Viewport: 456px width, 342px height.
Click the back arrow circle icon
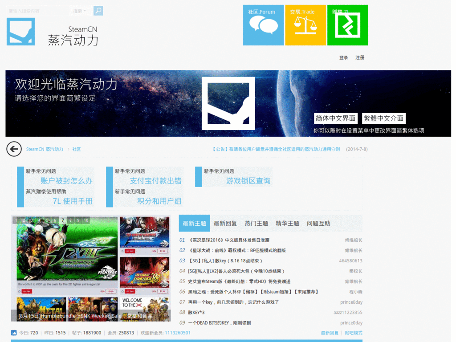[x=14, y=149]
